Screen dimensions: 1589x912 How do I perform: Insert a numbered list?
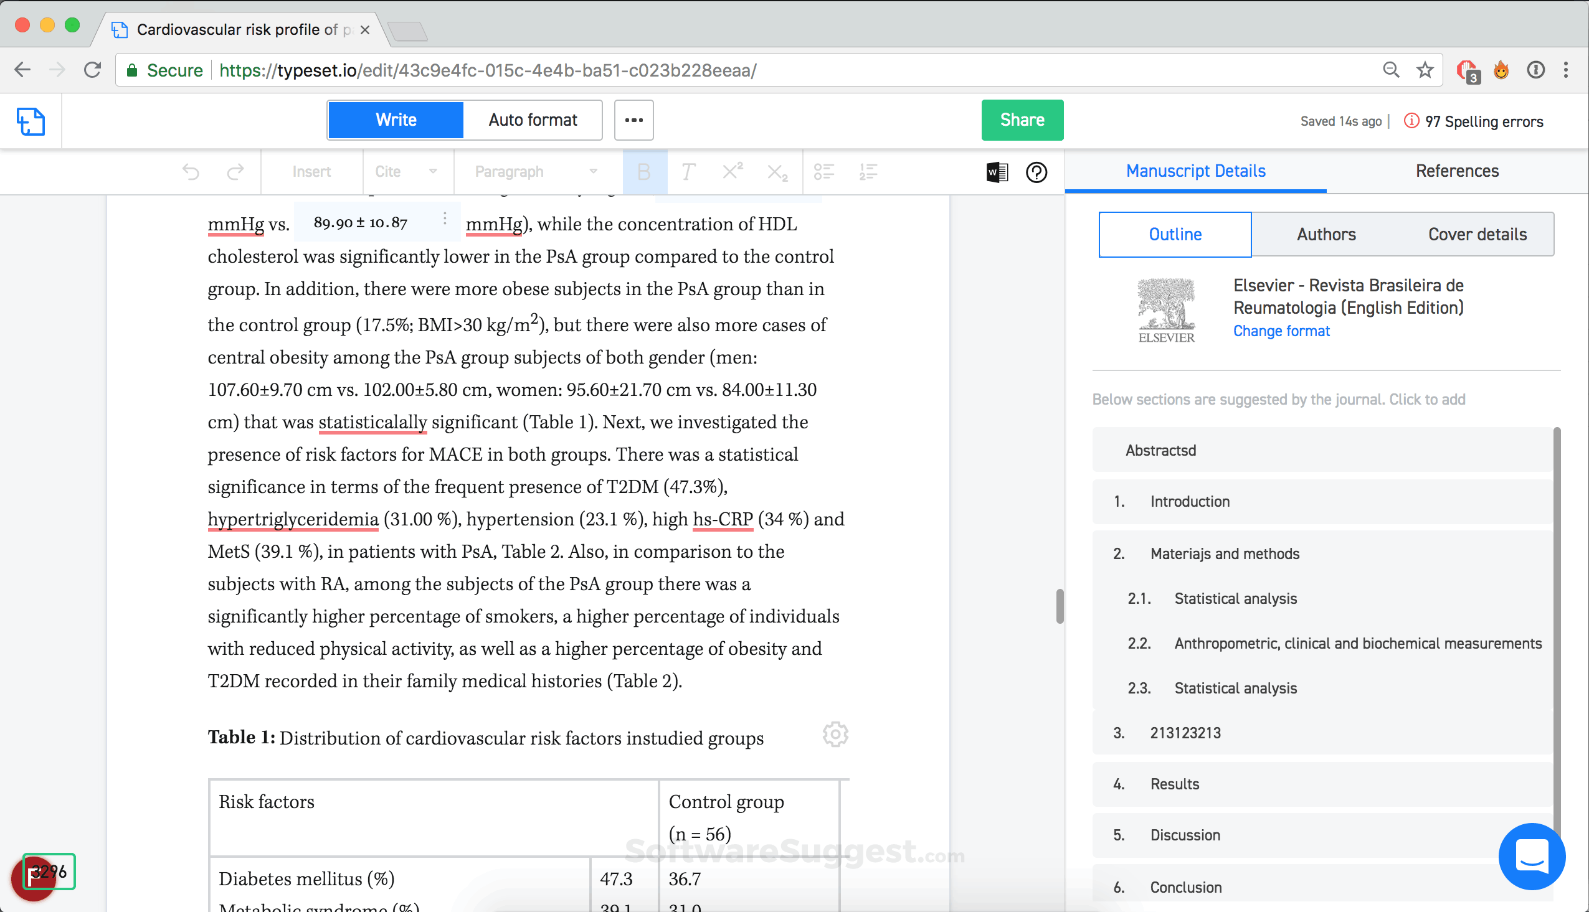point(868,172)
